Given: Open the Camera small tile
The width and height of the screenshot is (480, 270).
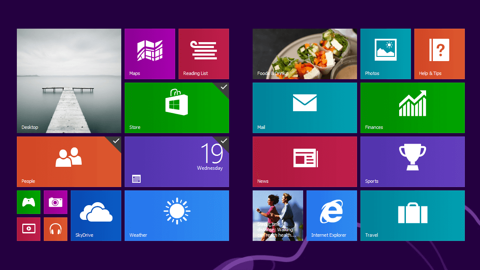Looking at the screenshot, I should pos(56,202).
